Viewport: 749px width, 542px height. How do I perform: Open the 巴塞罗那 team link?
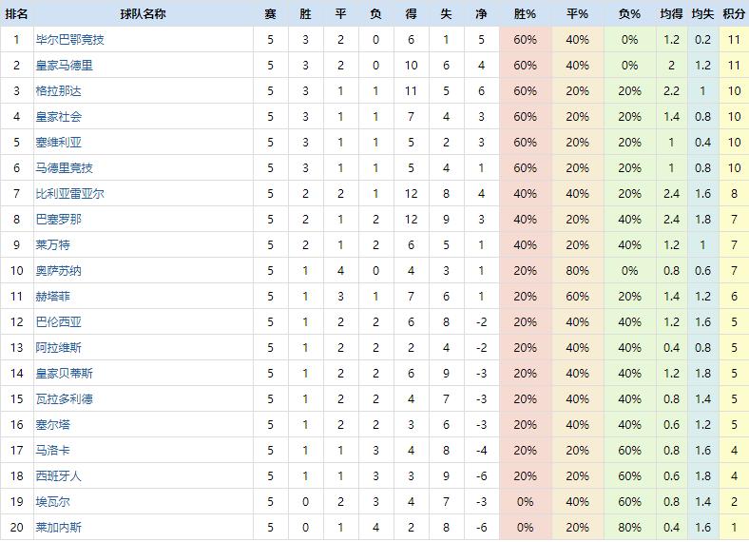coord(58,220)
